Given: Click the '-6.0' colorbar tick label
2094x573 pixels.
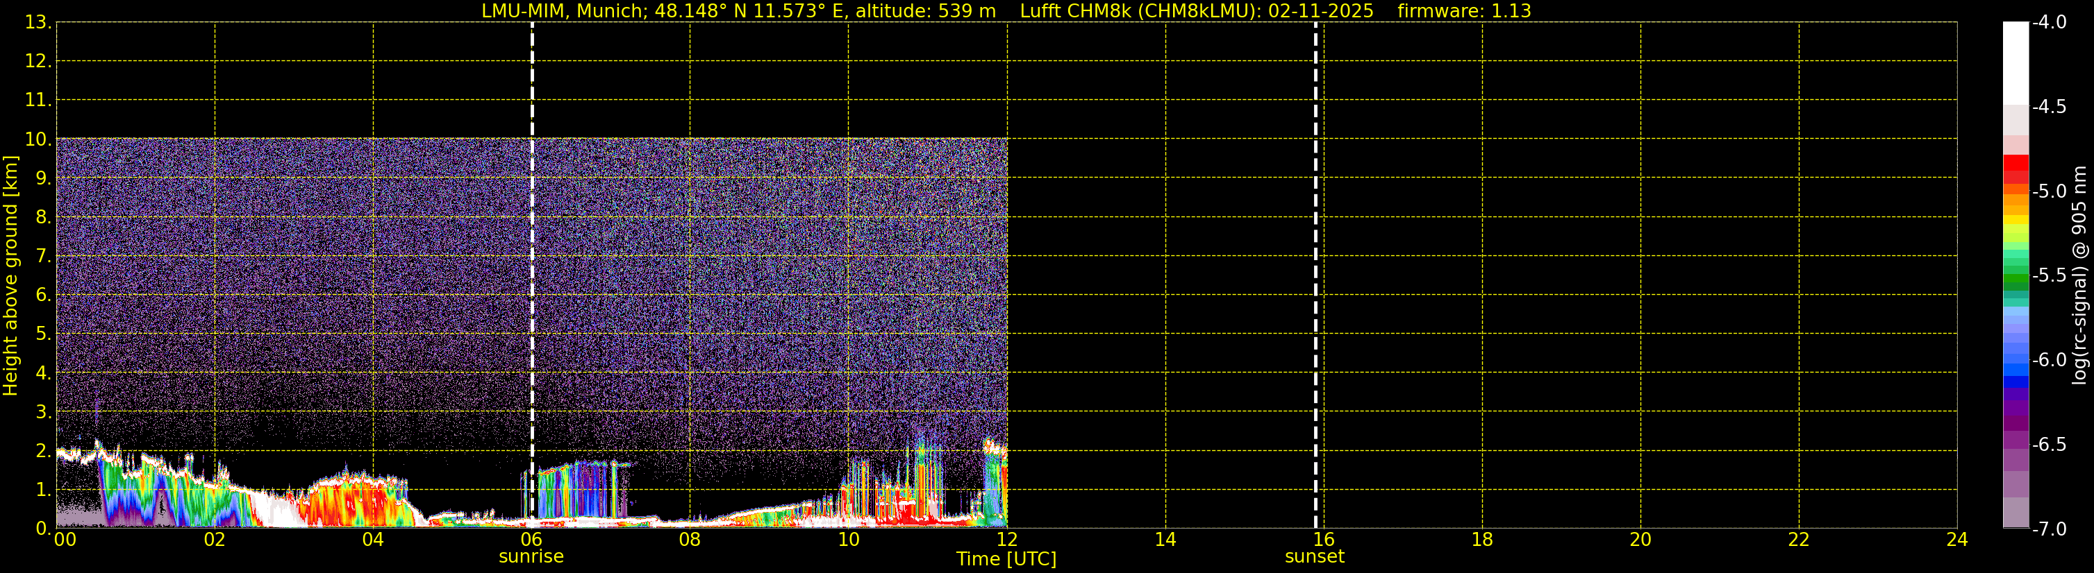Looking at the screenshot, I should (2048, 359).
